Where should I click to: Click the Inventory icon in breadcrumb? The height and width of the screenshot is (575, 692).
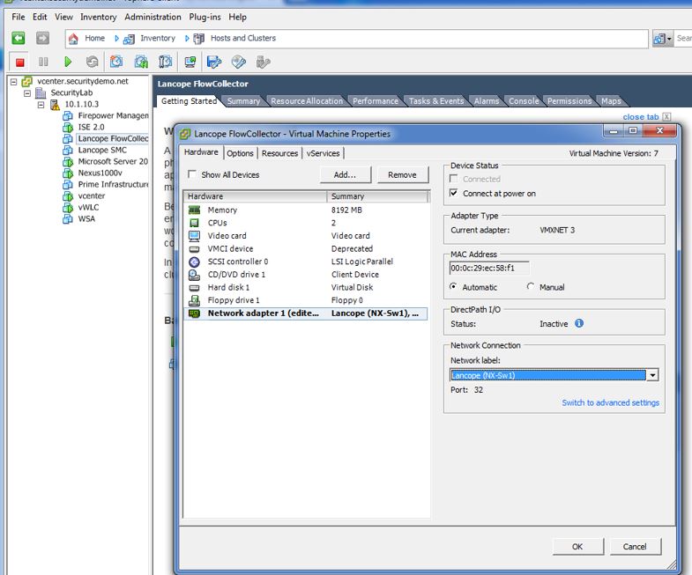tap(129, 39)
